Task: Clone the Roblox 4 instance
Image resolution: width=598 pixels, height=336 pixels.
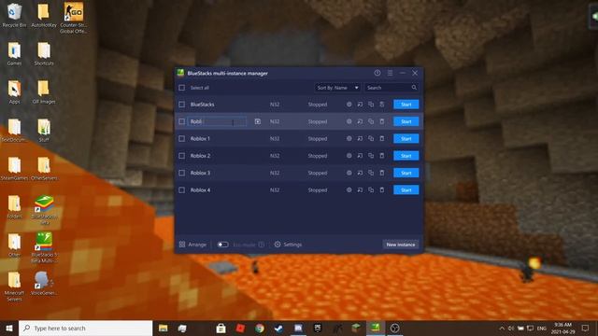Action: pyautogui.click(x=371, y=190)
